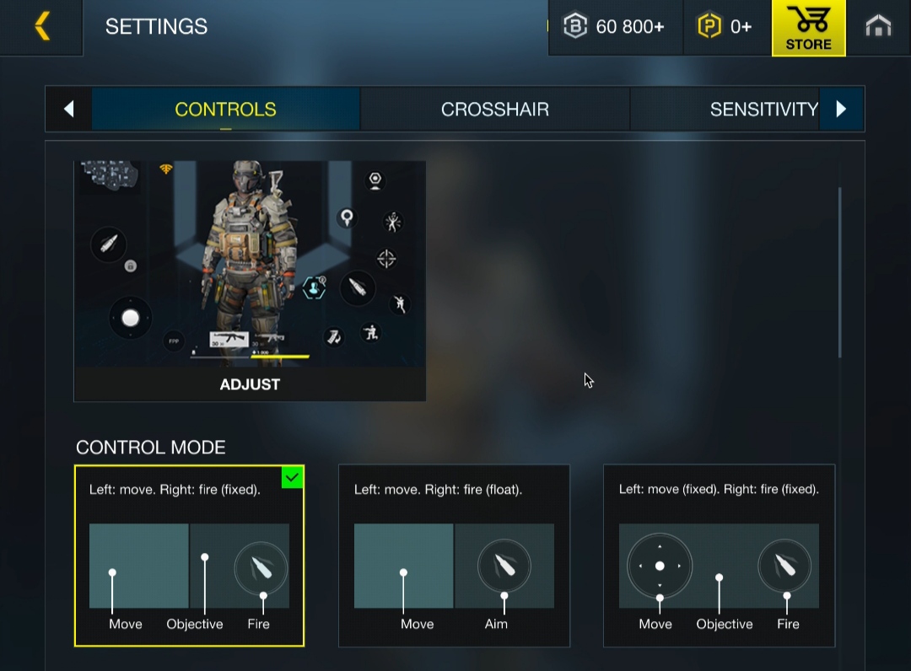Switch to the Crosshair tab
The image size is (911, 671).
click(495, 109)
